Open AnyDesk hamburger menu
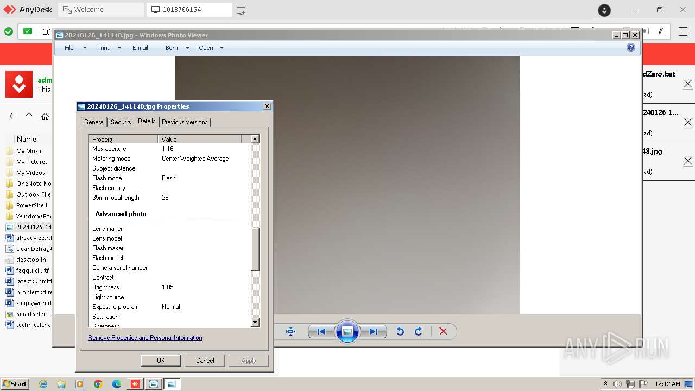Screen dimensions: 695x391 (x=683, y=31)
